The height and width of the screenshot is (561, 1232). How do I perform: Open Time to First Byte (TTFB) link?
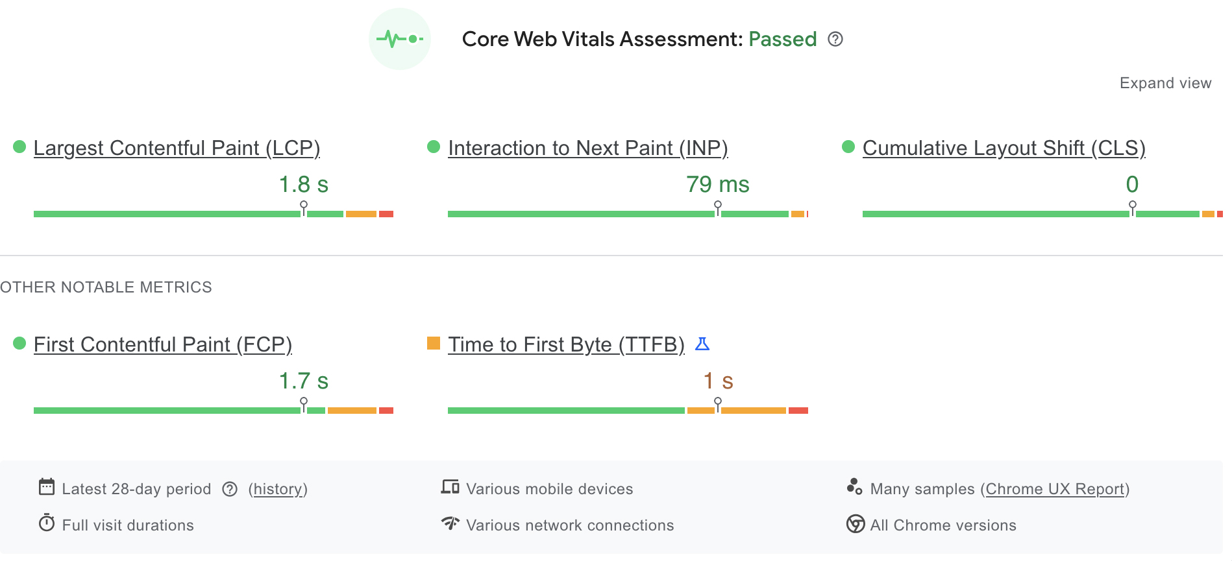point(566,344)
